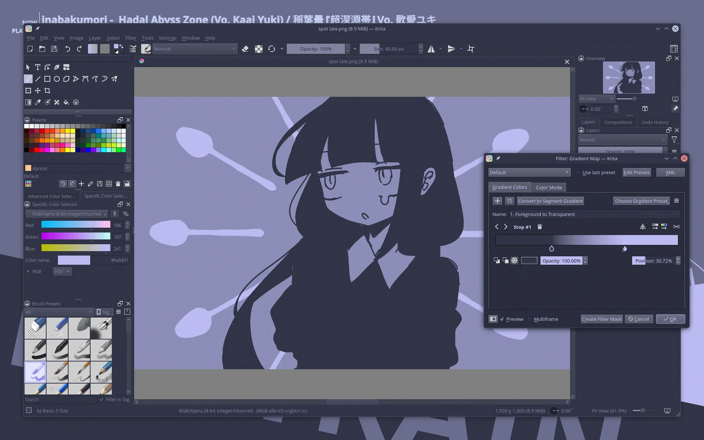
Task: Select the Fill bucket tool
Action: click(x=66, y=102)
